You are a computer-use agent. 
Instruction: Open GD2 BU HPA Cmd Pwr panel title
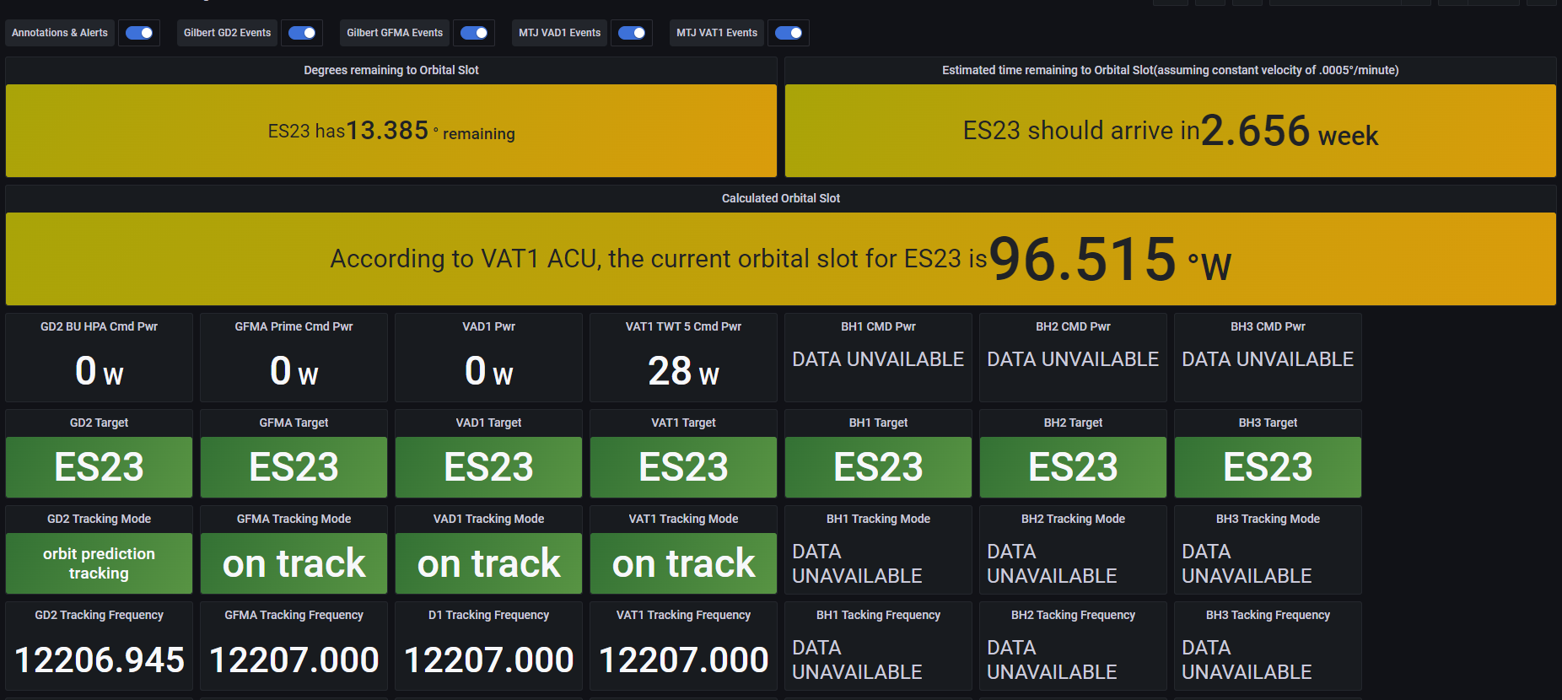pyautogui.click(x=99, y=326)
